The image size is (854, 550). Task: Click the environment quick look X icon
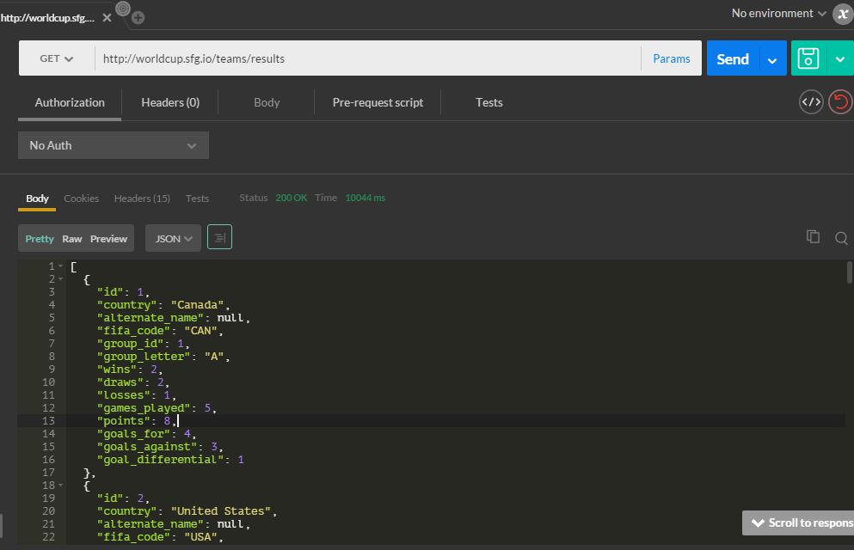point(843,14)
